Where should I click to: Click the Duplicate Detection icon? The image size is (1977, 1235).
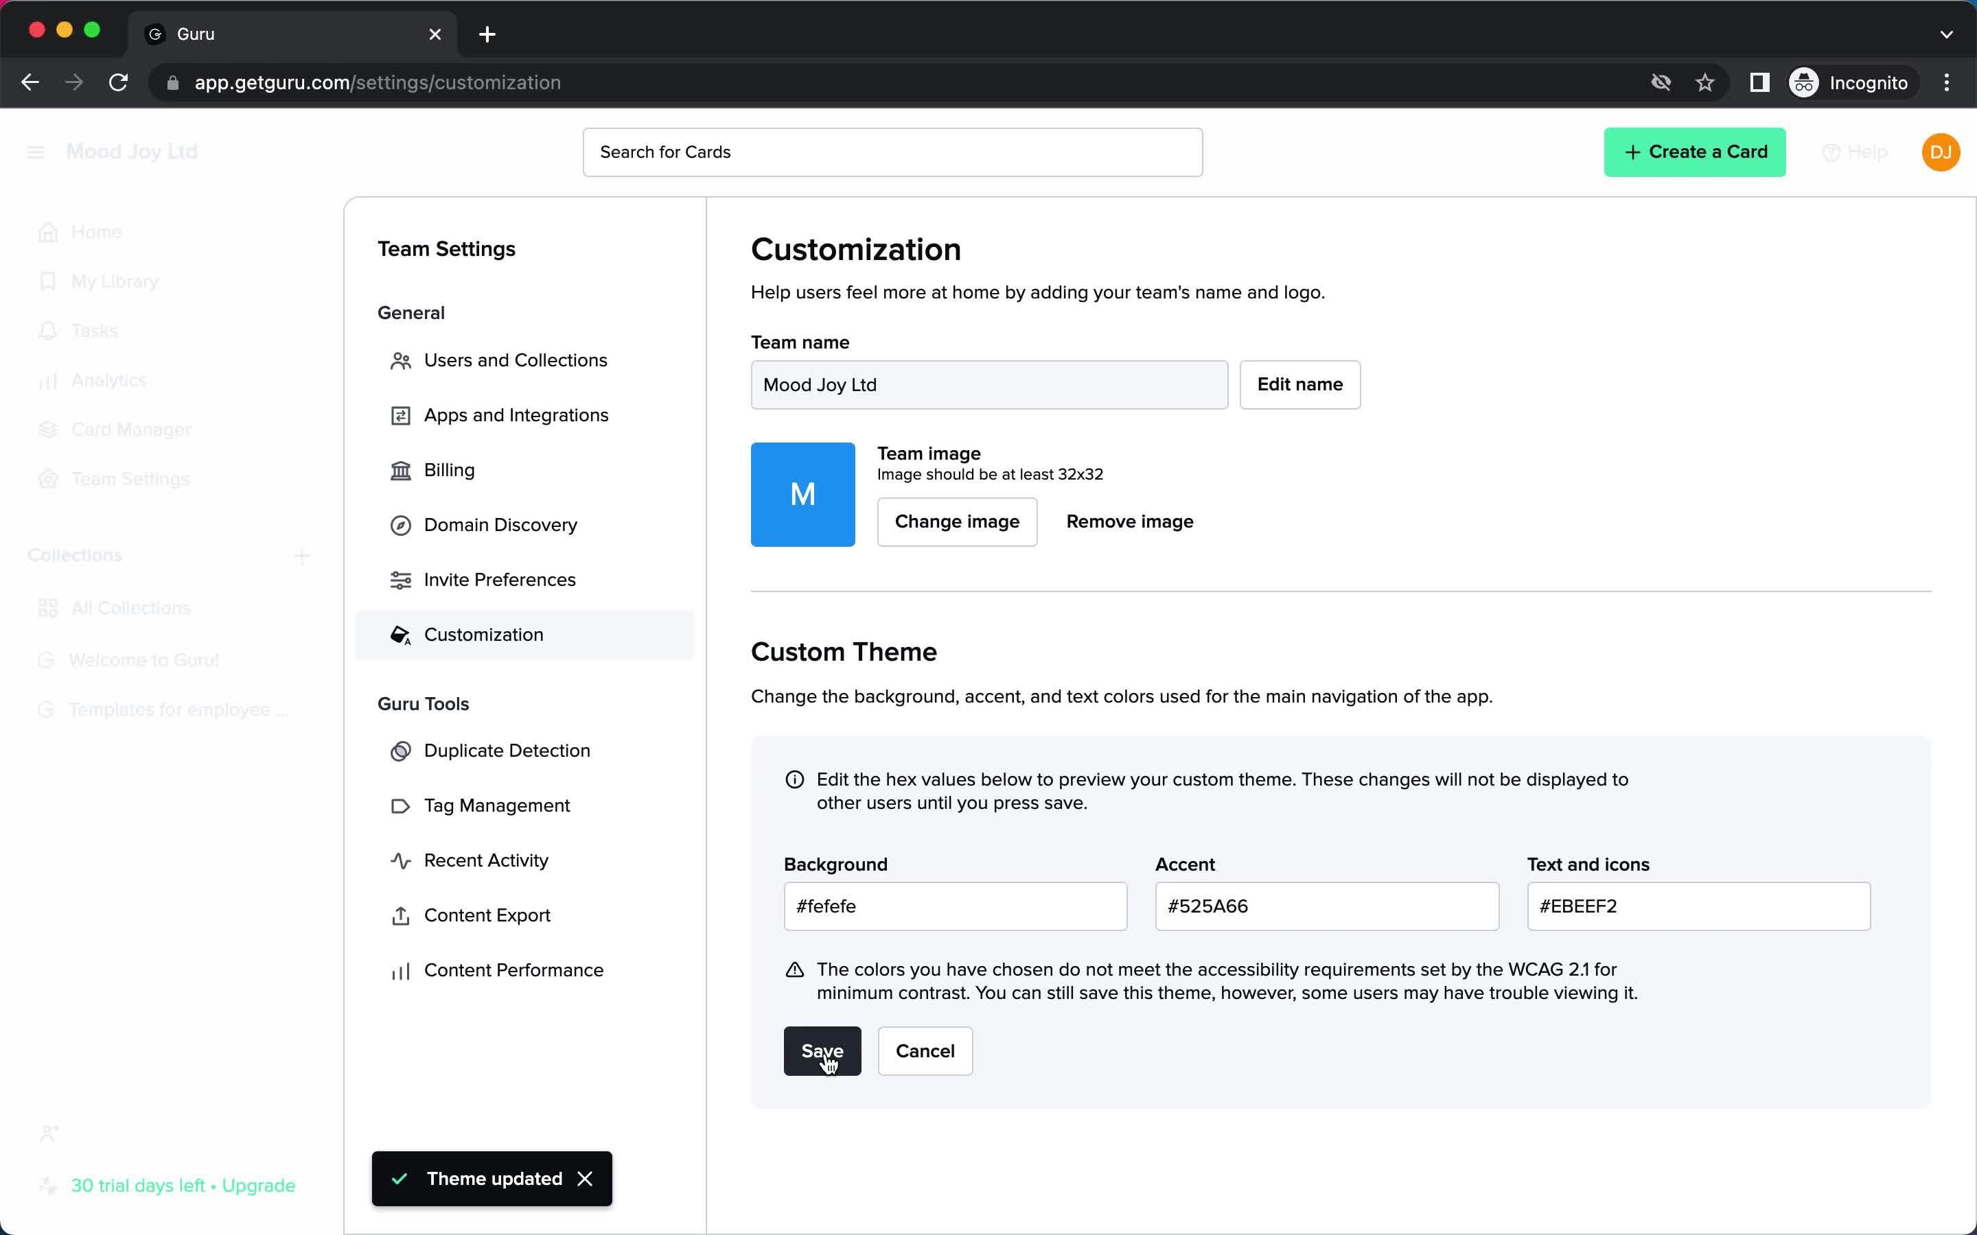(x=402, y=750)
